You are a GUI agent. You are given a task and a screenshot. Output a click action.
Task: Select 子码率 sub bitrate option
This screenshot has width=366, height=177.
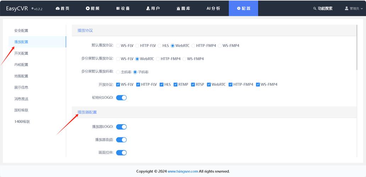pos(135,72)
